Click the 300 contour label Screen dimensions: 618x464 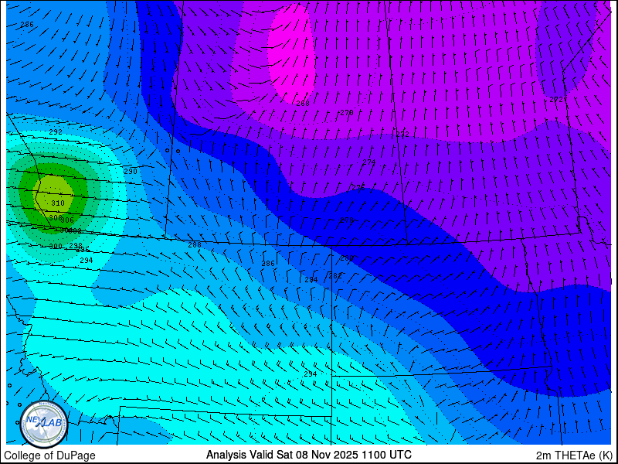[56, 246]
